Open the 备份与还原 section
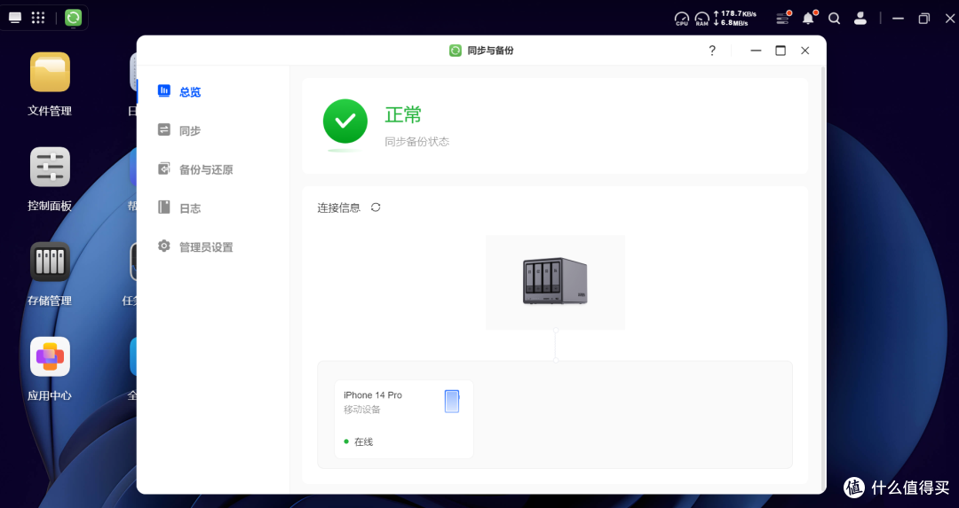Screen dimensions: 959x508 click(195, 169)
